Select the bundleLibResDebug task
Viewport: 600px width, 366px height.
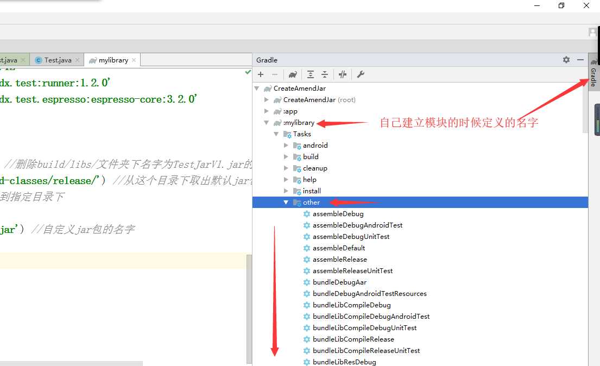[344, 362]
